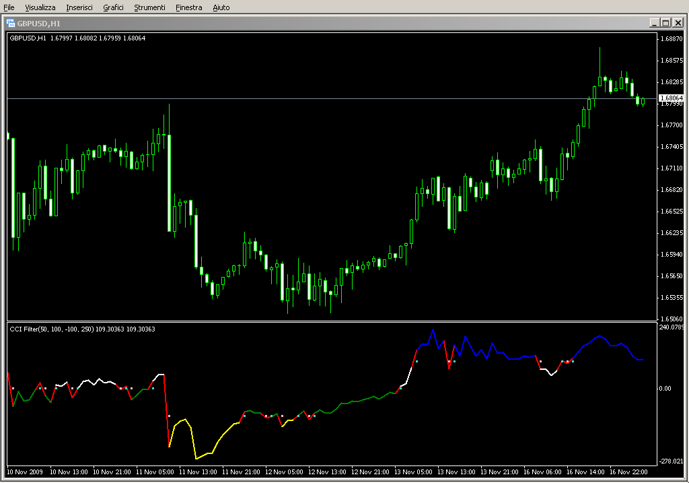Click the 12 Nov 13:00 time label

point(327,472)
